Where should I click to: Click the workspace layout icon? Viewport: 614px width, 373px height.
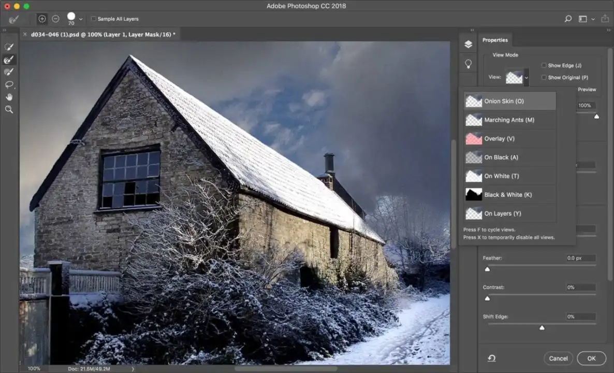(582, 19)
